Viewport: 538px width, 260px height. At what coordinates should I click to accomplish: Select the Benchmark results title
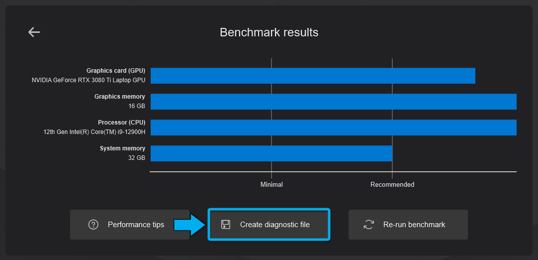[x=269, y=33]
